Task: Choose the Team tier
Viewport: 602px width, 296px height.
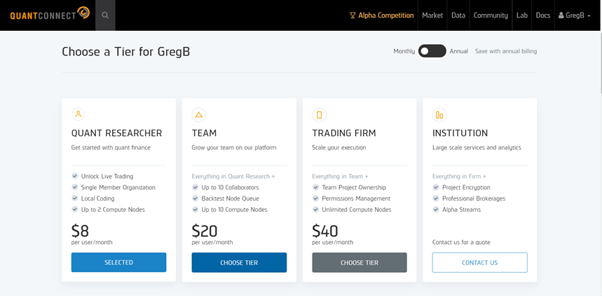Action: click(239, 262)
